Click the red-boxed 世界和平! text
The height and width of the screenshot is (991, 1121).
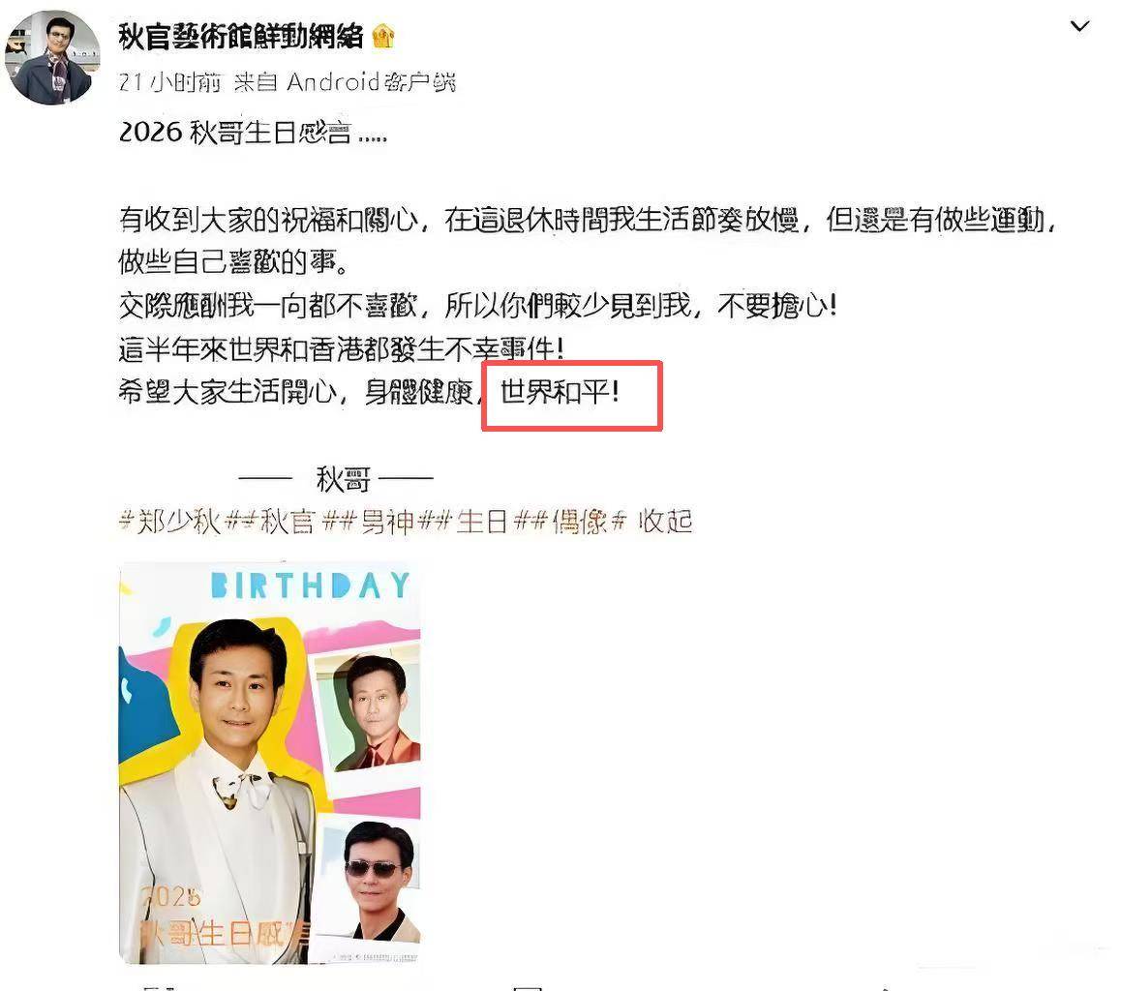[x=560, y=392]
